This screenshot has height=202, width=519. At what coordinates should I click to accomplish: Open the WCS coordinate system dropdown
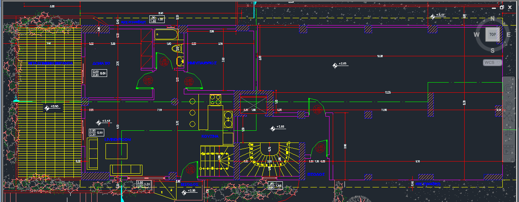(493, 62)
